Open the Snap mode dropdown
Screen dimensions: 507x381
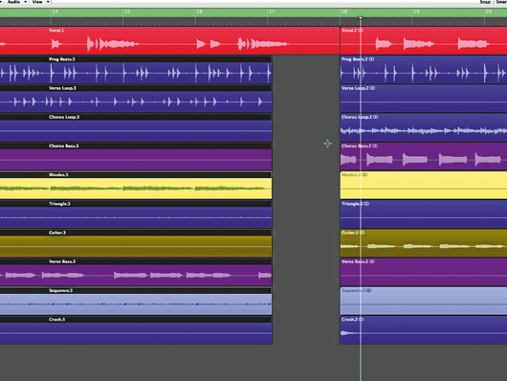coord(502,2)
